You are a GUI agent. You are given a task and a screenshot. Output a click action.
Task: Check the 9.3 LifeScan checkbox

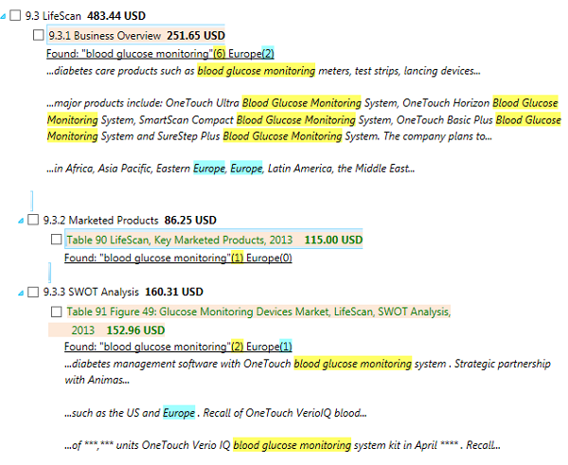[15, 17]
